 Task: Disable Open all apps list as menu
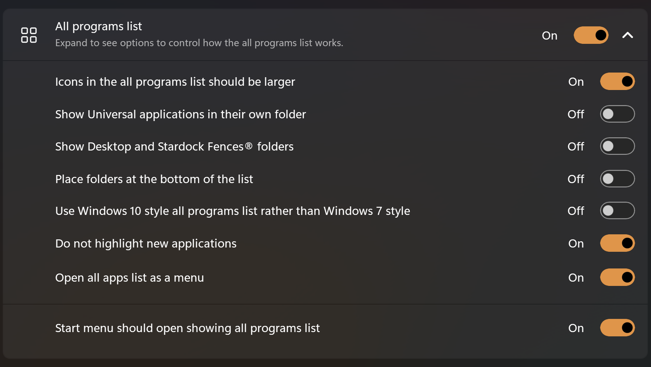coord(617,277)
